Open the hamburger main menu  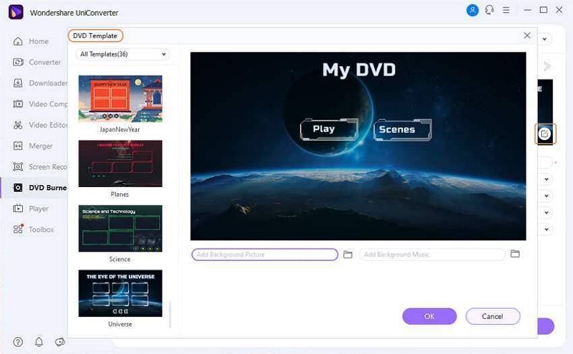pyautogui.click(x=506, y=10)
